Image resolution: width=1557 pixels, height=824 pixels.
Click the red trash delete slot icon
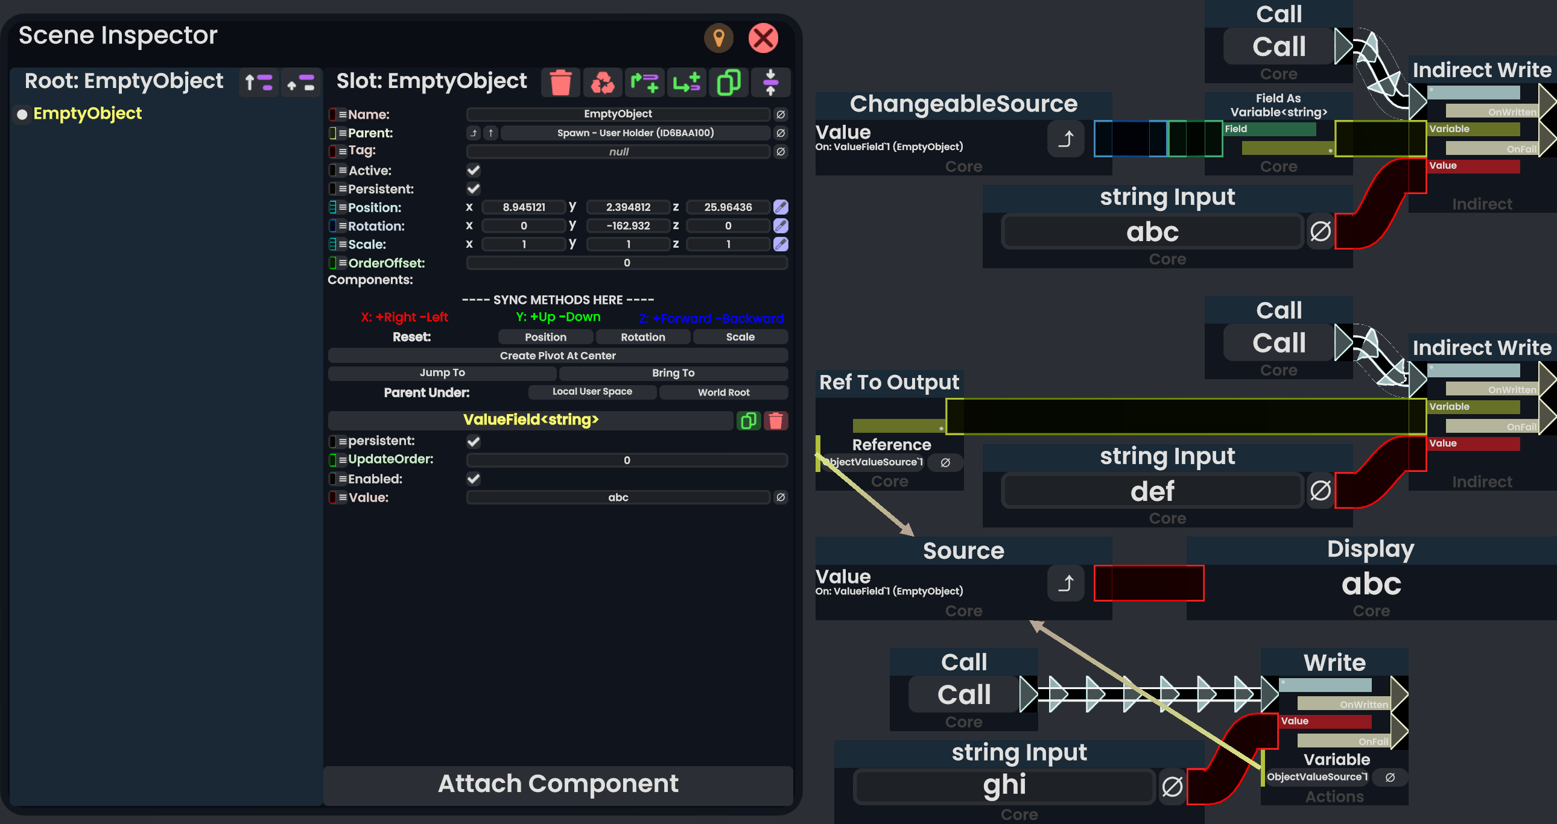coord(560,82)
